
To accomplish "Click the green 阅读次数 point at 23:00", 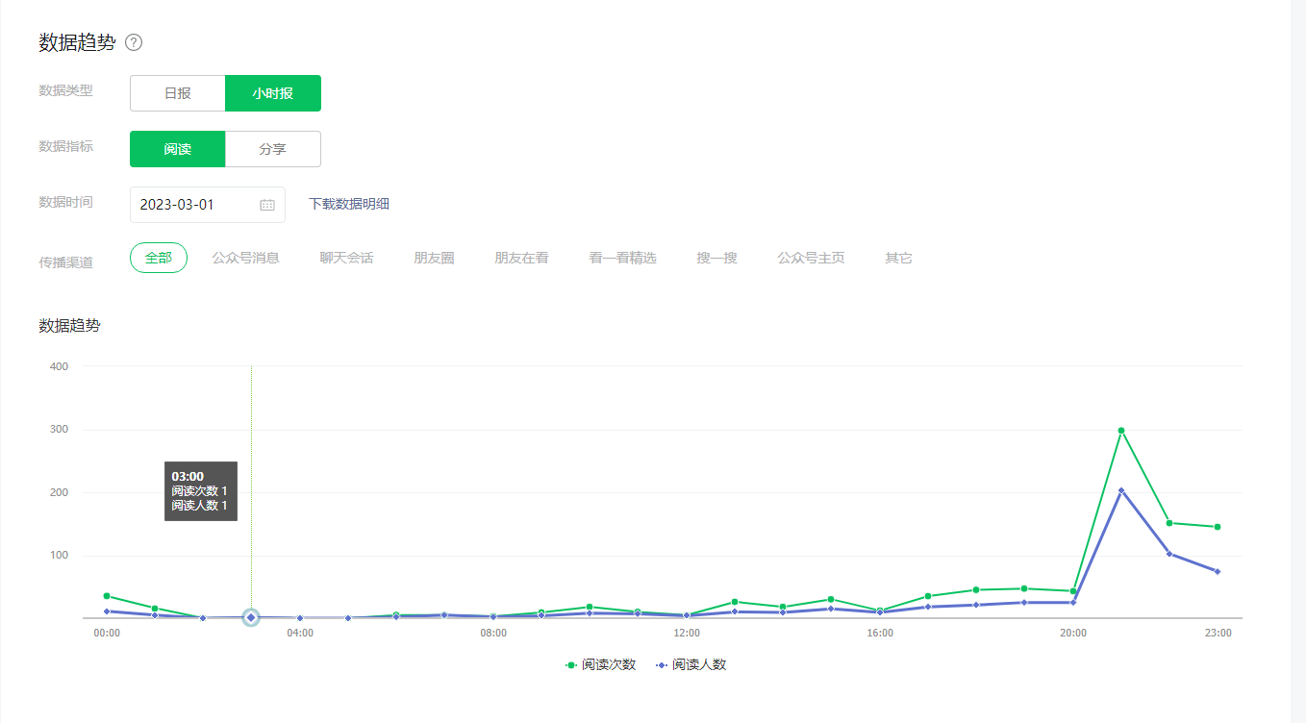I will coord(1218,527).
